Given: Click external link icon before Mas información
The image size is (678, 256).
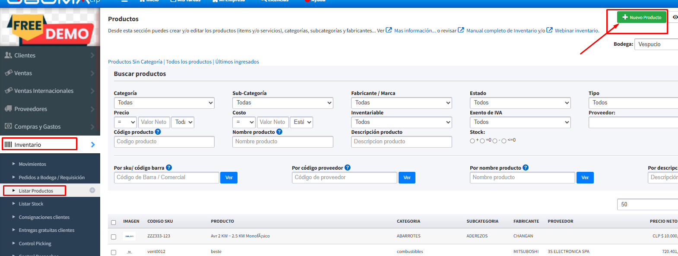Looking at the screenshot, I should [x=389, y=30].
